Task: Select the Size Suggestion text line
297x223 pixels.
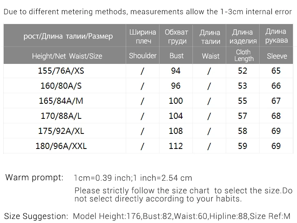Action: [147, 216]
